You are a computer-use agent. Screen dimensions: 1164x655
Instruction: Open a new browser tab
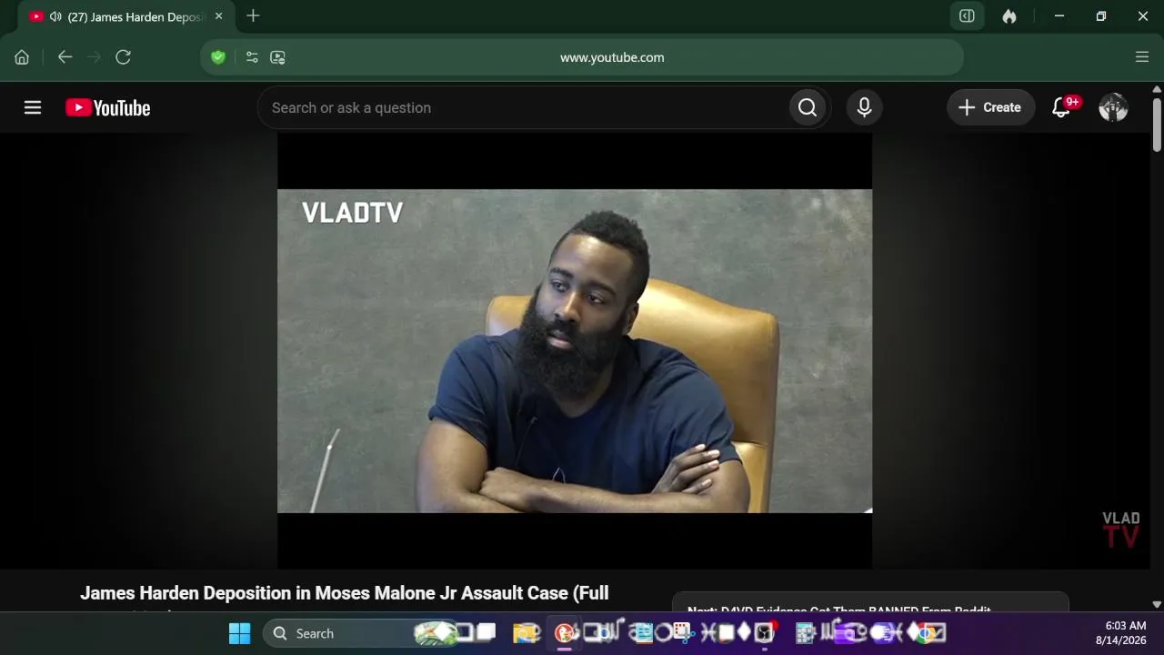pos(253,16)
